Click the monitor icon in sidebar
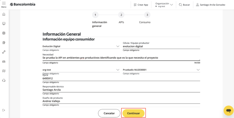The height and width of the screenshot is (118, 234). pos(4,24)
